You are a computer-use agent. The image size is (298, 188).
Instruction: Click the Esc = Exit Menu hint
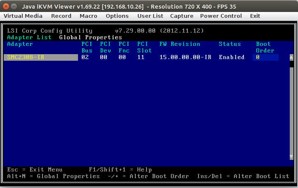pyautogui.click(x=35, y=169)
